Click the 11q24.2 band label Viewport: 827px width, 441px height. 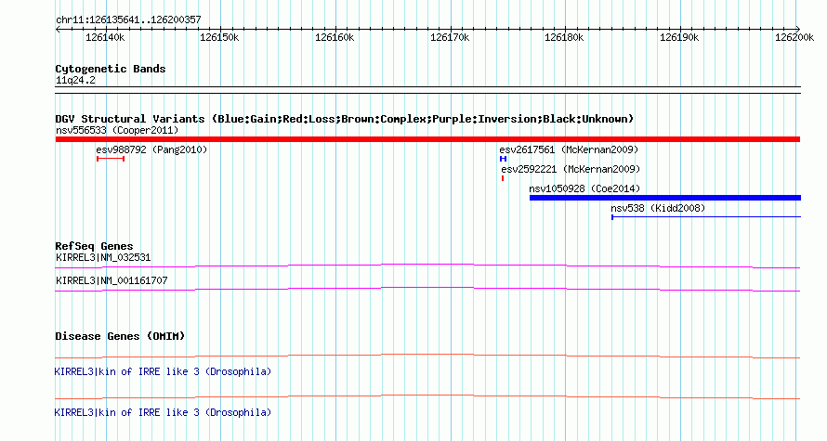75,80
